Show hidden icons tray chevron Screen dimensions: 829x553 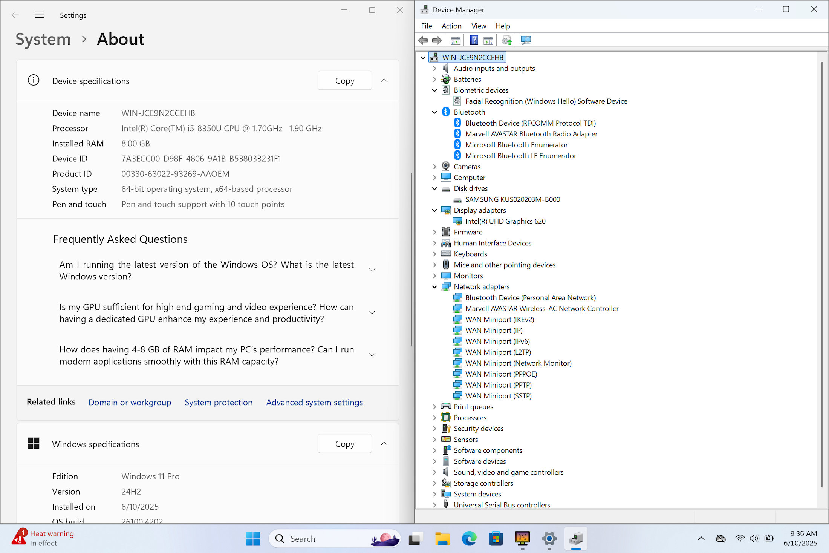pos(701,538)
